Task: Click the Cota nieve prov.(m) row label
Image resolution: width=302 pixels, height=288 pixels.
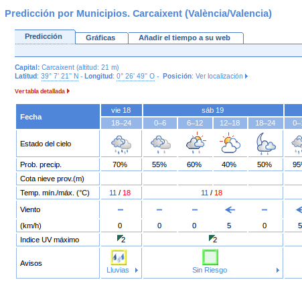Action: pyautogui.click(x=52, y=179)
